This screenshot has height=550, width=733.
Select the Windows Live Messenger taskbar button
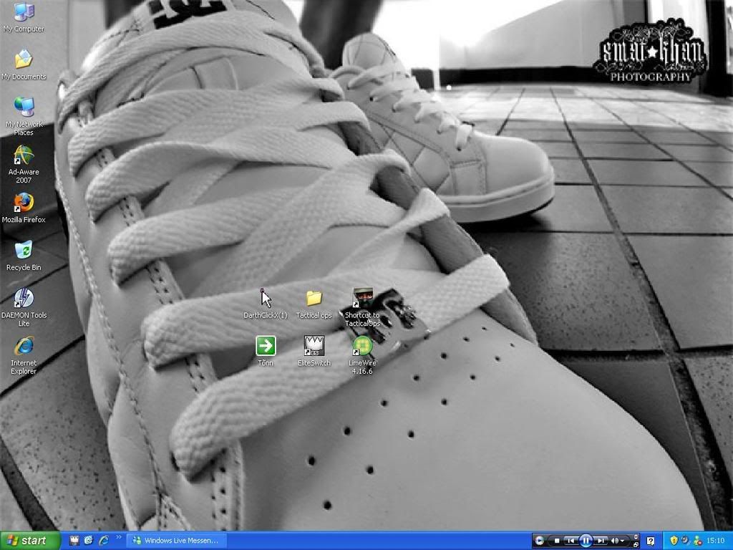tap(176, 540)
